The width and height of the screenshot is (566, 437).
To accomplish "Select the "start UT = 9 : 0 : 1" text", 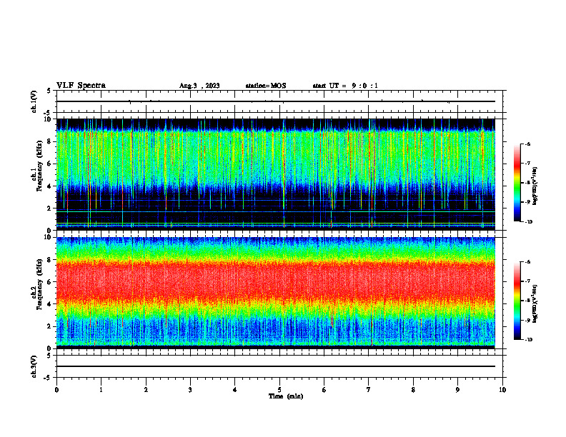I will click(x=345, y=86).
